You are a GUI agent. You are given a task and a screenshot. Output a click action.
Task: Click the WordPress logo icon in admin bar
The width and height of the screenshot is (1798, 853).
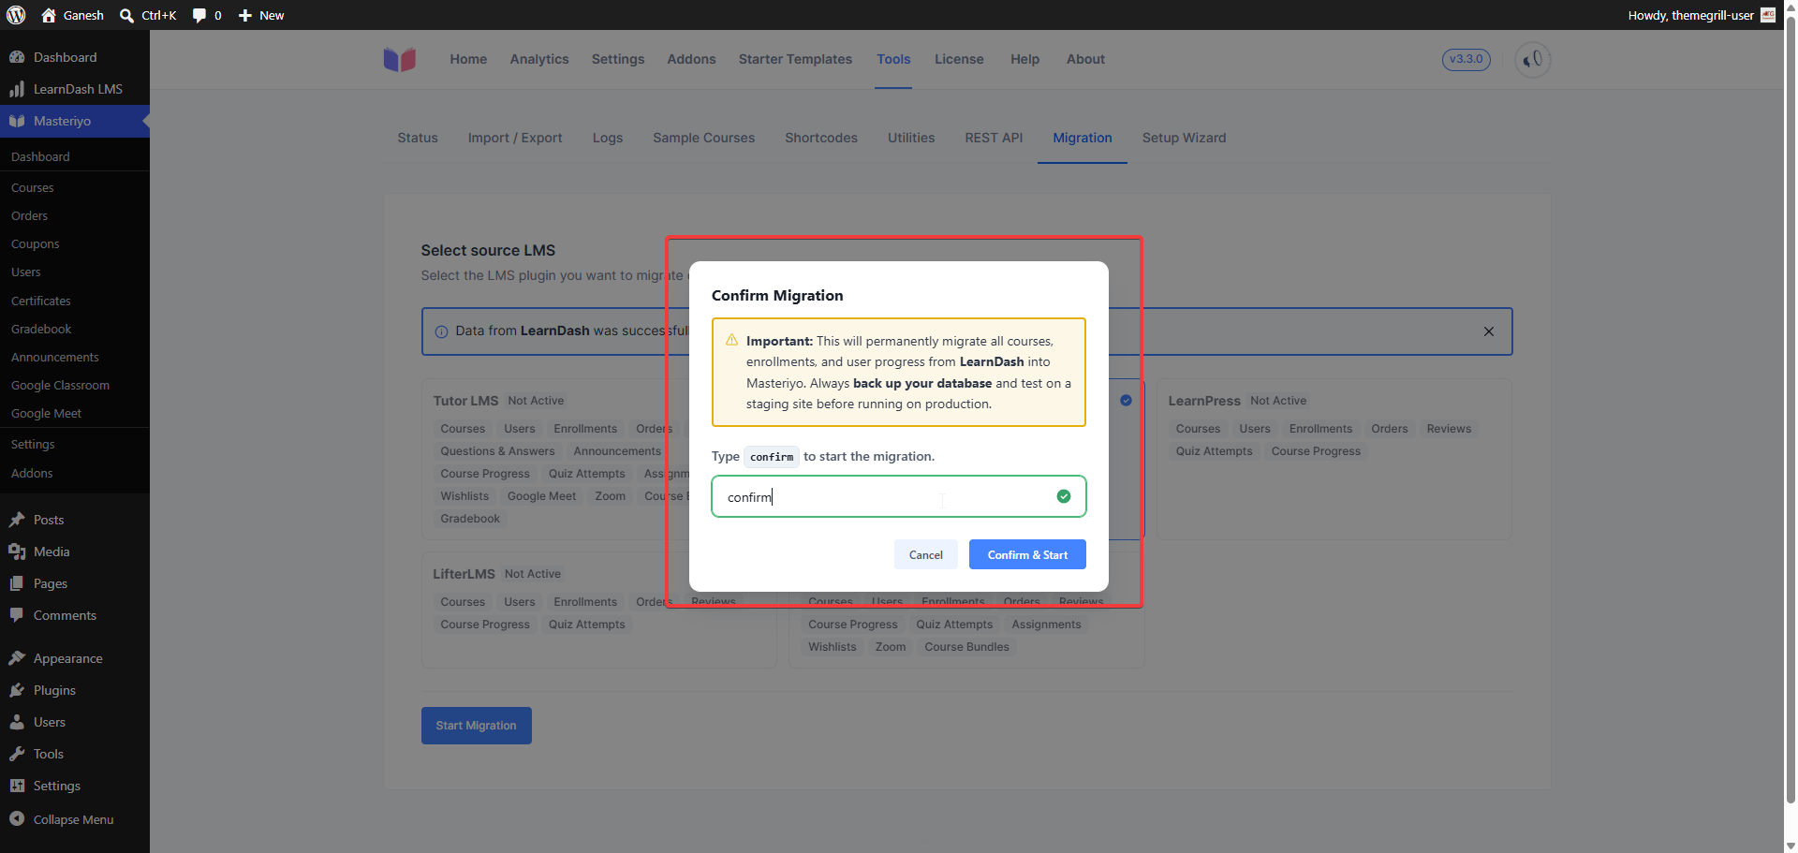16,15
